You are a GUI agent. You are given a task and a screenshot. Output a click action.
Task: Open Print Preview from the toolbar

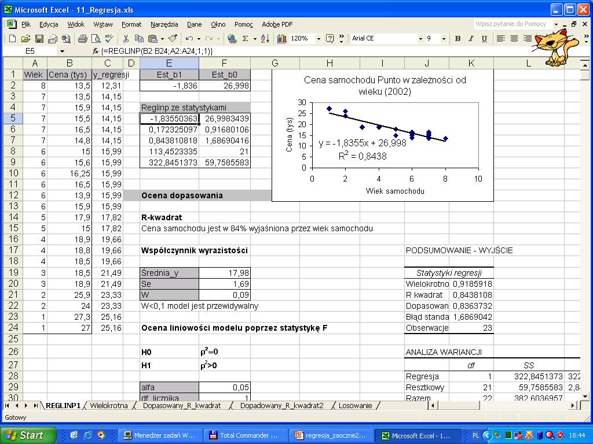click(x=96, y=39)
